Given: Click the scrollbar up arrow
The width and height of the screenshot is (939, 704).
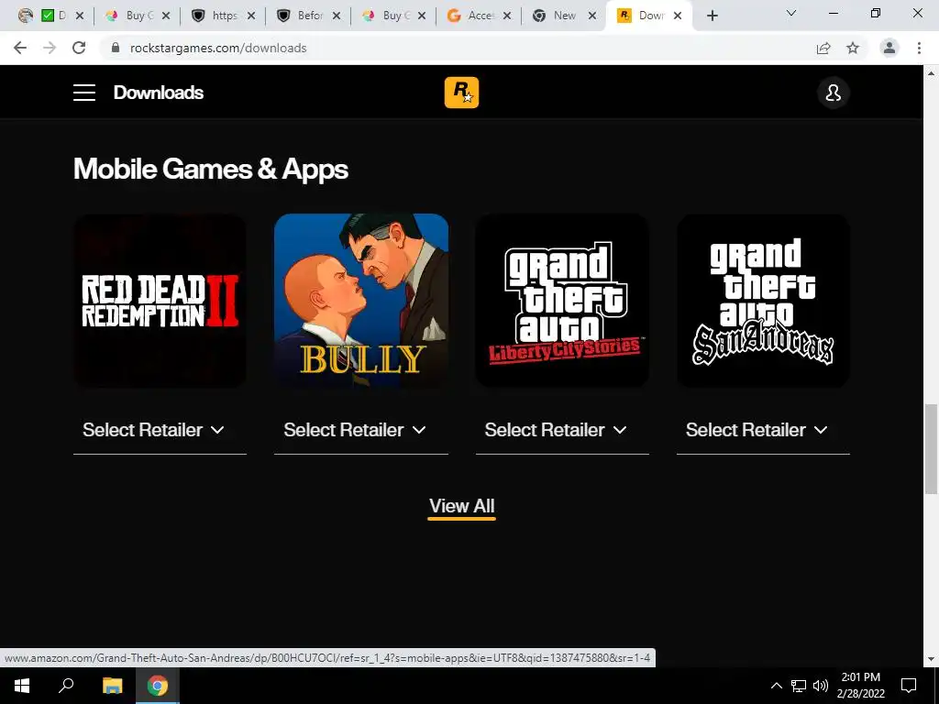Looking at the screenshot, I should pyautogui.click(x=931, y=73).
